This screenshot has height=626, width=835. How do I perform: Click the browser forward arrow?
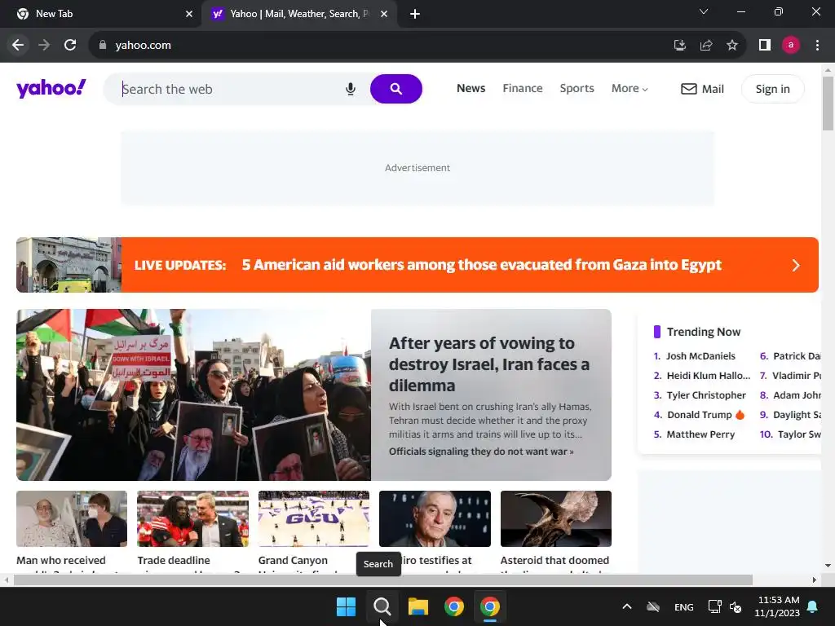click(x=44, y=46)
